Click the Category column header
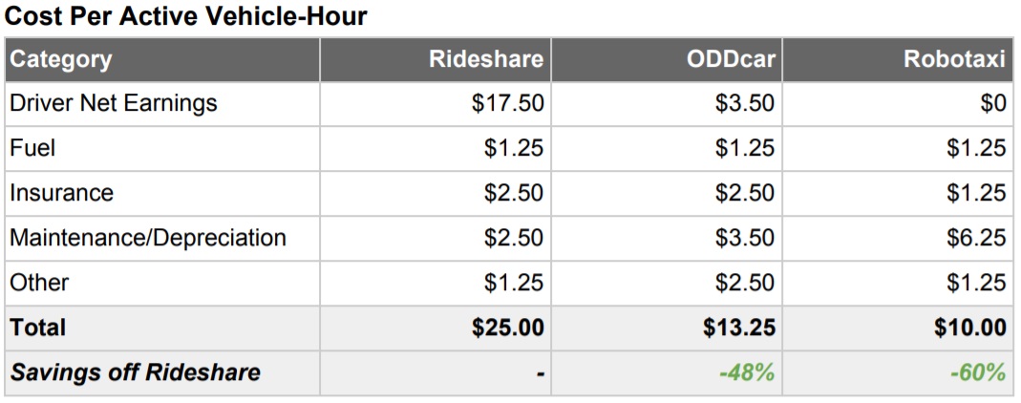Viewport: 1021px width, 403px height. coord(61,59)
